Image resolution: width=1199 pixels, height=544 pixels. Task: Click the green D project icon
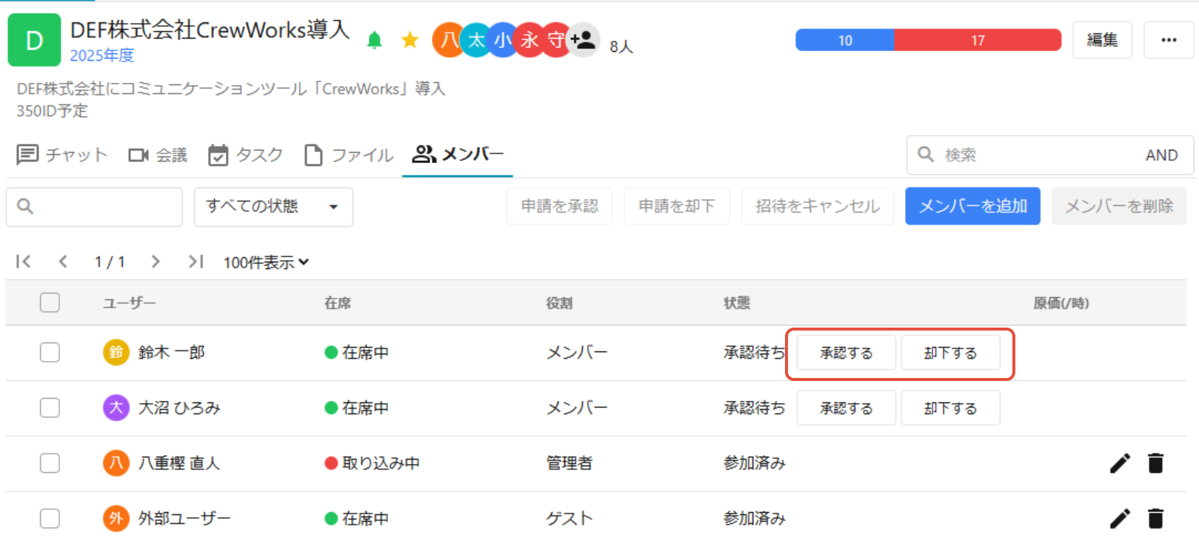pyautogui.click(x=34, y=40)
